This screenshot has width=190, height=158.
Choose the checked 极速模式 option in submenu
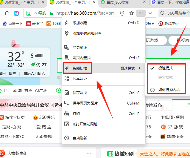168,68
